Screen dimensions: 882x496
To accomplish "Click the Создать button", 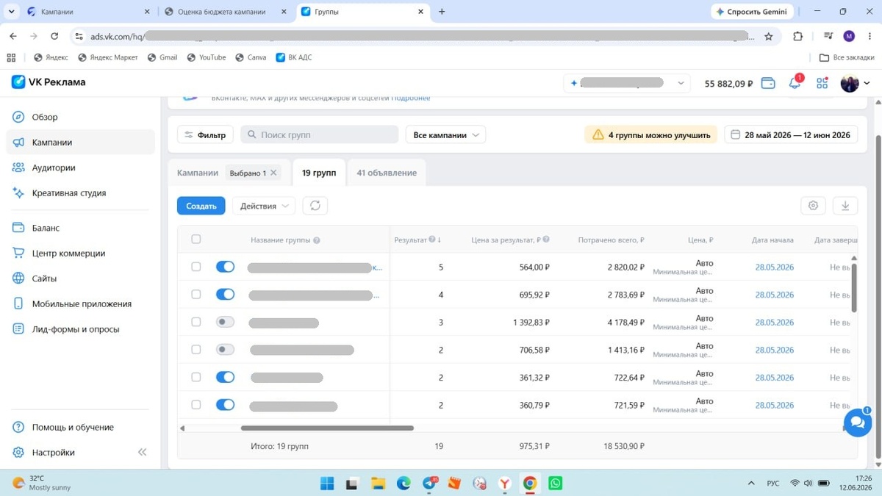I will tap(201, 206).
